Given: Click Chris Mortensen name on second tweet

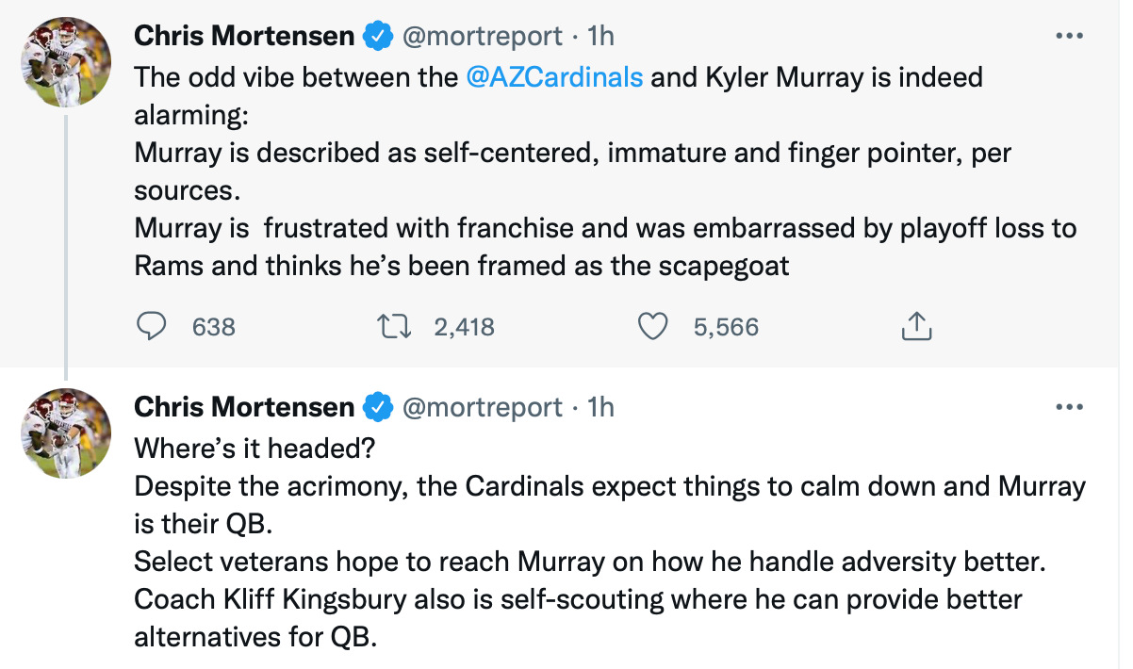Looking at the screenshot, I should 244,407.
